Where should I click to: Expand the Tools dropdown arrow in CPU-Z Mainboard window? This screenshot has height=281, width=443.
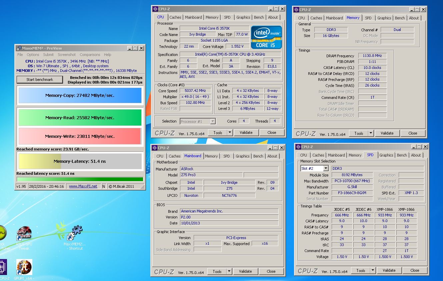(x=229, y=271)
